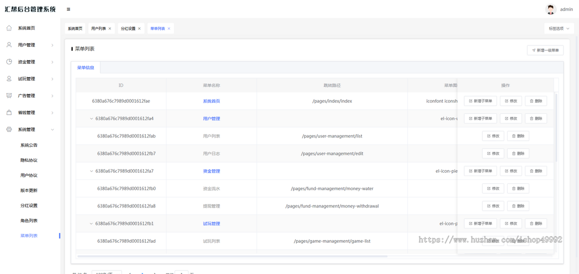Image resolution: width=579 pixels, height=274 pixels.
Task: Click 修改 in the 系统首页 row
Action: pos(511,101)
